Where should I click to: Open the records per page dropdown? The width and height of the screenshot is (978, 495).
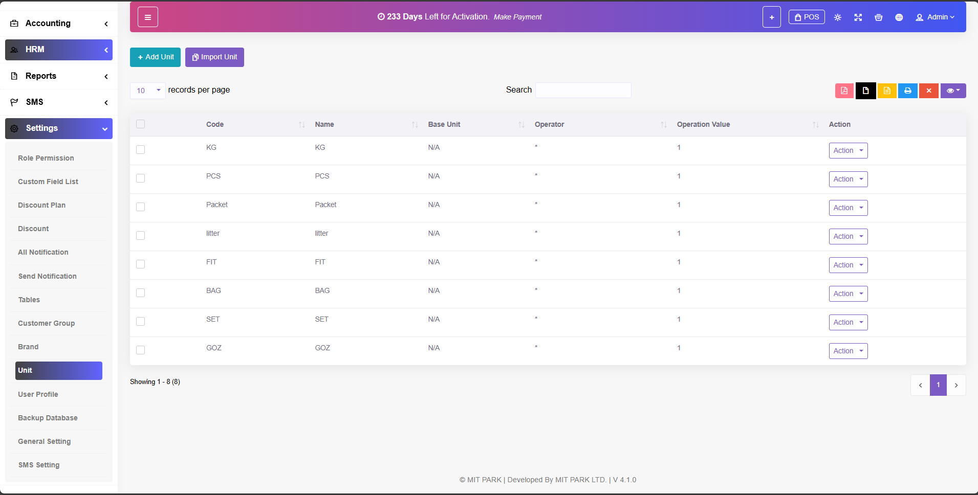coord(147,91)
